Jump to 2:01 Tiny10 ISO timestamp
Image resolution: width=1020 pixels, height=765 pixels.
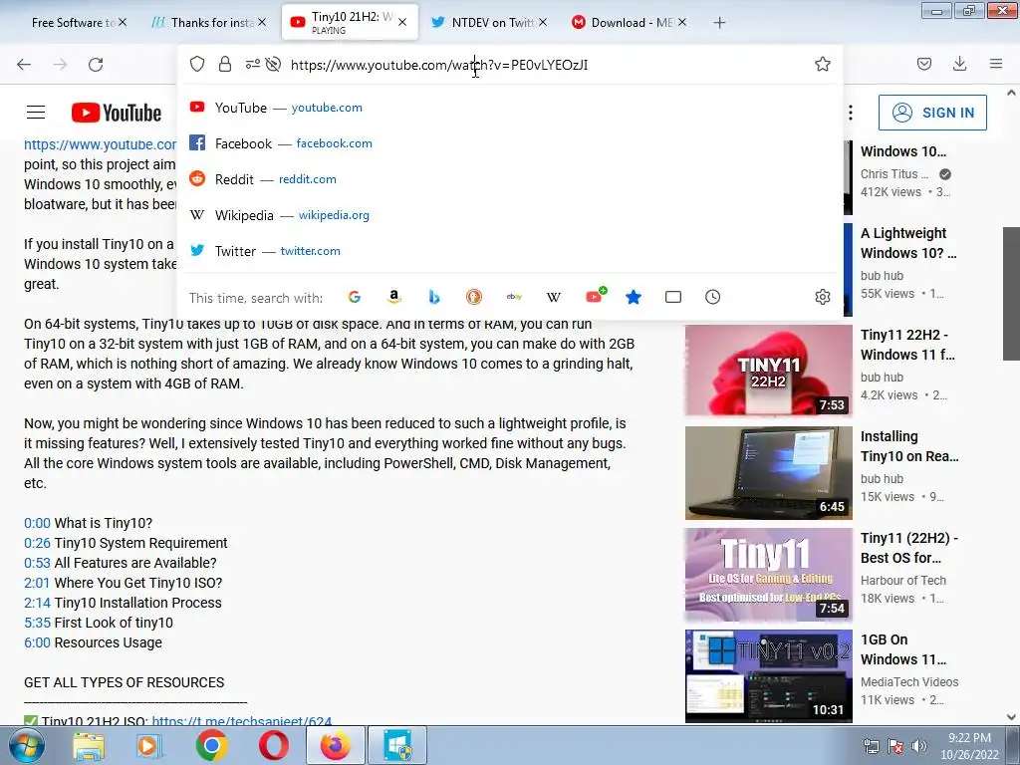pyautogui.click(x=37, y=583)
